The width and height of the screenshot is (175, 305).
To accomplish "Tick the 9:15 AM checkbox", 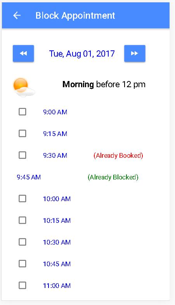I will [23, 134].
